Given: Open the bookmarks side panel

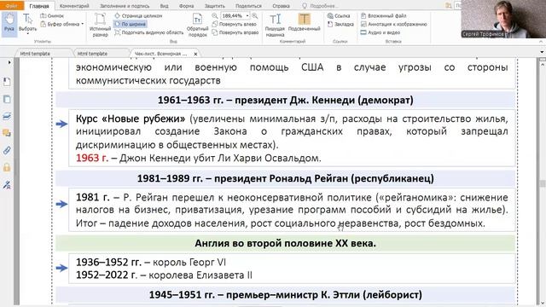Looking at the screenshot, I should pyautogui.click(x=7, y=82).
